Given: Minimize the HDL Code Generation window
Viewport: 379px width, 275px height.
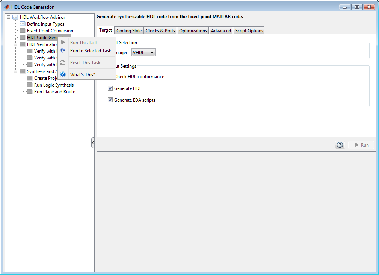Looking at the screenshot, I should point(344,7).
